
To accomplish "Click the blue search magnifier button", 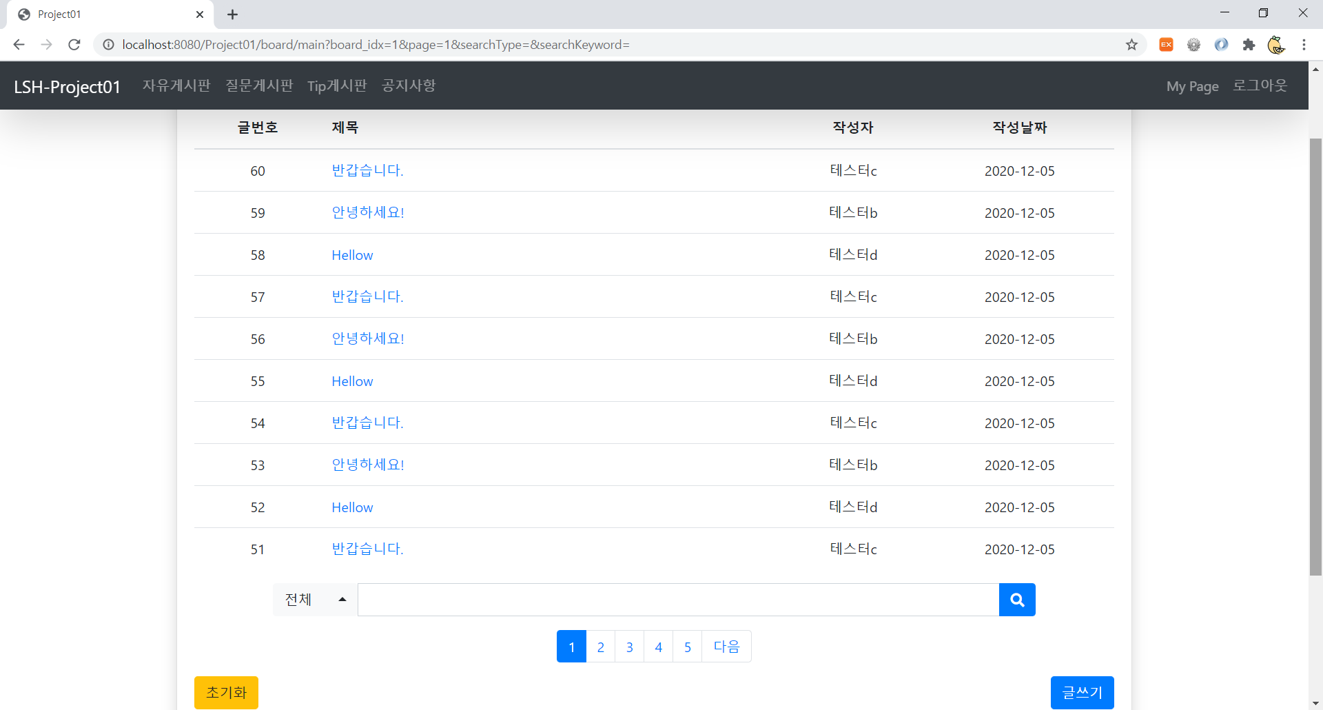I will click(1017, 600).
